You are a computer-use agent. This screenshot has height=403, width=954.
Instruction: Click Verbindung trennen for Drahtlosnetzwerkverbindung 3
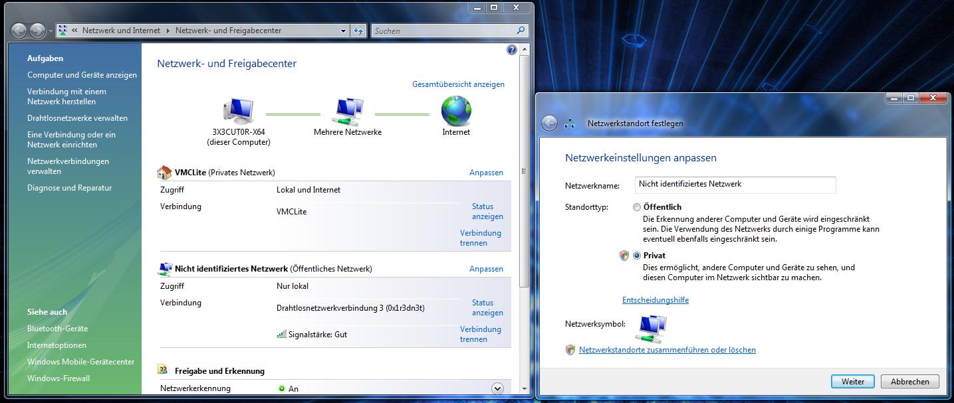[481, 334]
